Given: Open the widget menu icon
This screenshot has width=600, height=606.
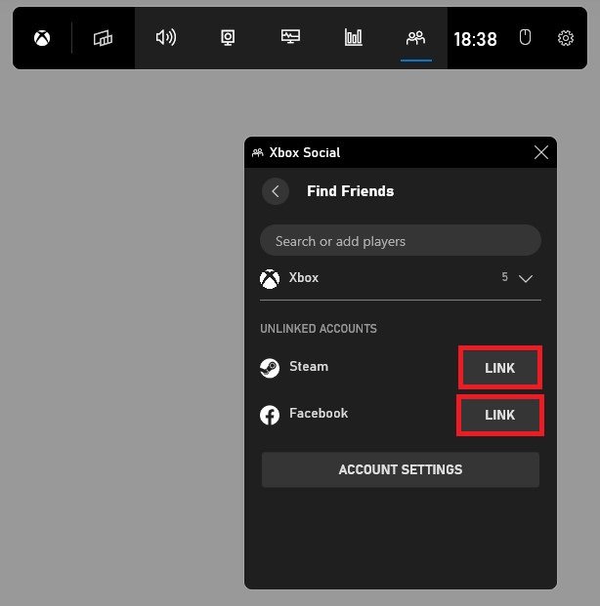Looking at the screenshot, I should point(104,38).
